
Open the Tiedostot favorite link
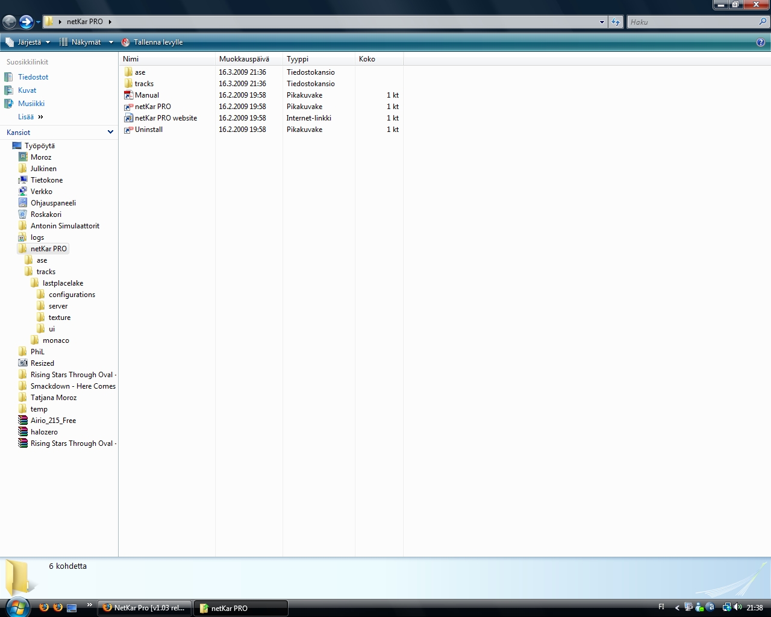click(33, 77)
